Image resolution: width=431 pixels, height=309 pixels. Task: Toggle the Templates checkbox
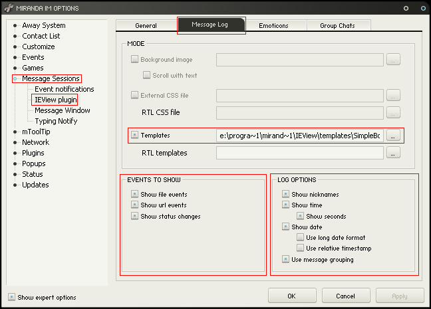tap(134, 135)
